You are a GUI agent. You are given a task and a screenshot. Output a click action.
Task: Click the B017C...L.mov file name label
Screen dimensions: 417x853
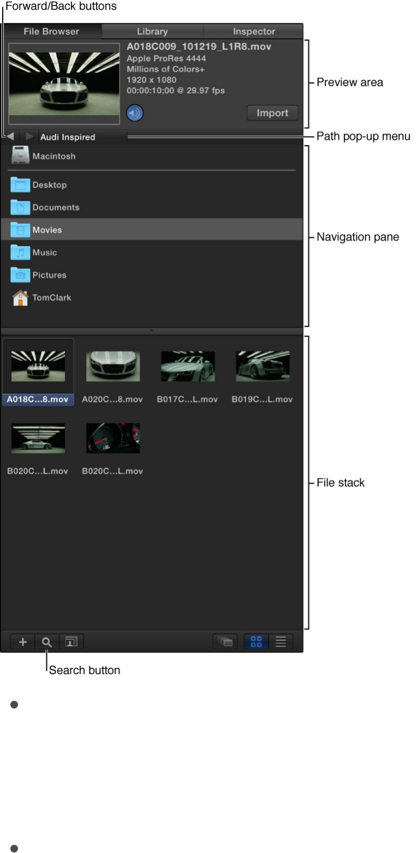[x=188, y=400]
